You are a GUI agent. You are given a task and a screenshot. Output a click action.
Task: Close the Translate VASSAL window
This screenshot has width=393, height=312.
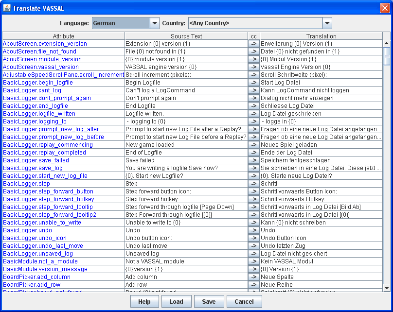384,8
